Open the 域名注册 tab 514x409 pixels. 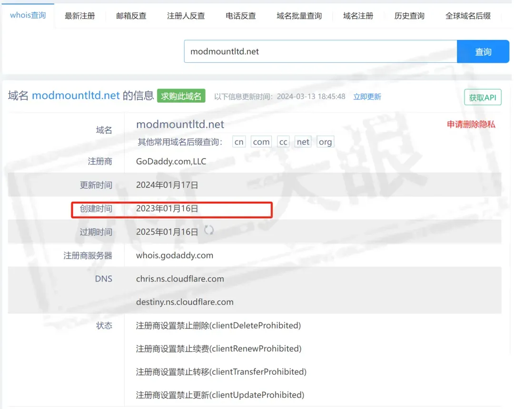(x=358, y=16)
